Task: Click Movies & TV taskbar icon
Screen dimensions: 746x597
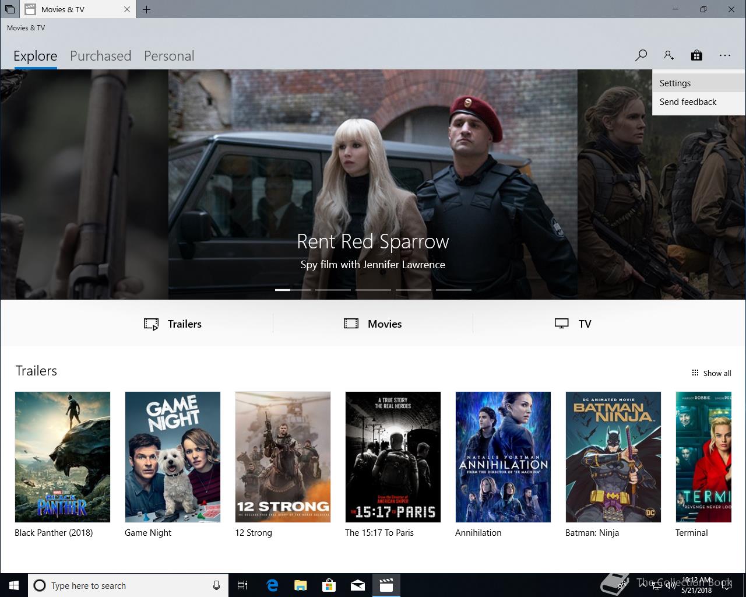Action: point(386,585)
